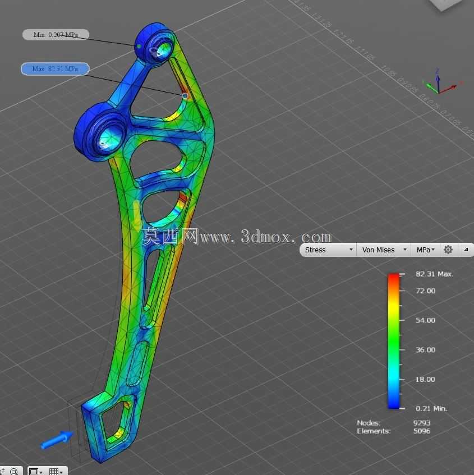Open the display settings monitor dropdown
This screenshot has width=474, height=475.
pyautogui.click(x=36, y=472)
